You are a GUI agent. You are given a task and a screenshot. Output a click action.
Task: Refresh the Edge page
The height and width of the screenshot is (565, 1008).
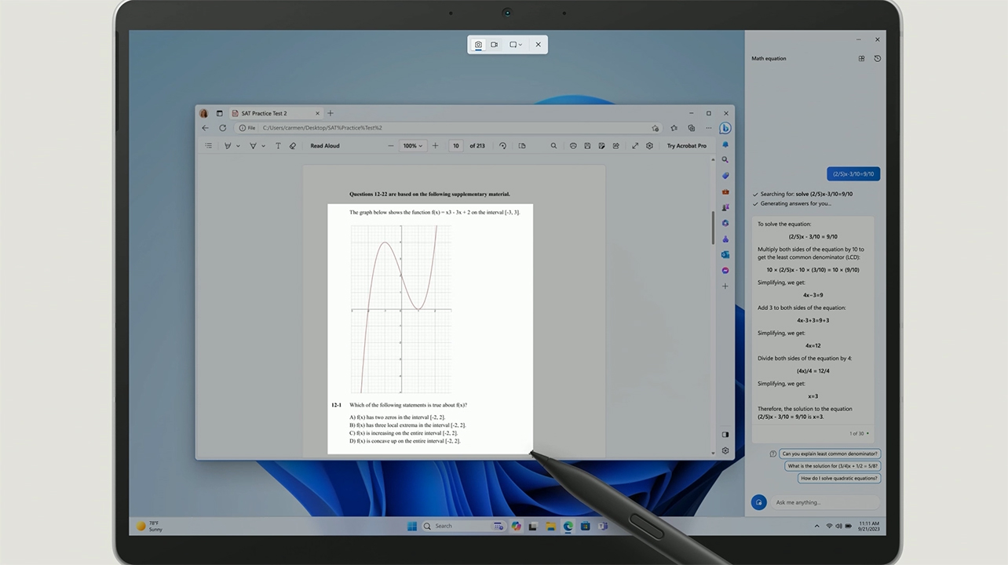(223, 128)
